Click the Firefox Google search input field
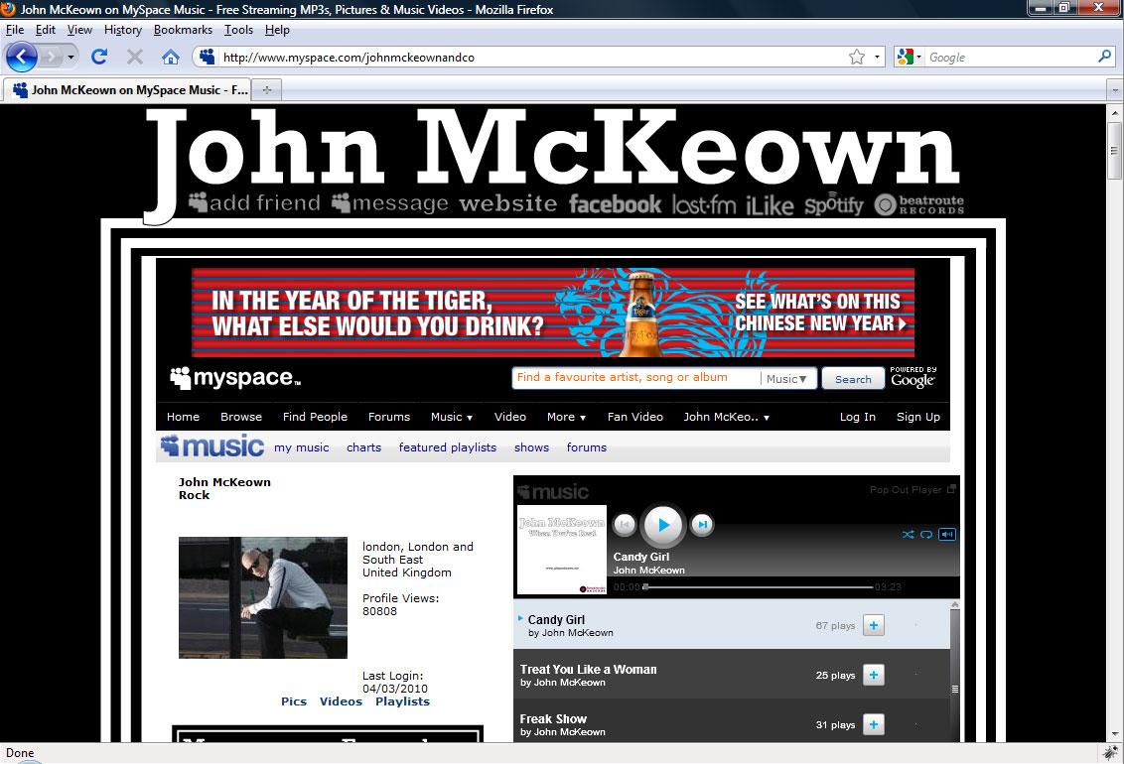 pyautogui.click(x=1011, y=58)
